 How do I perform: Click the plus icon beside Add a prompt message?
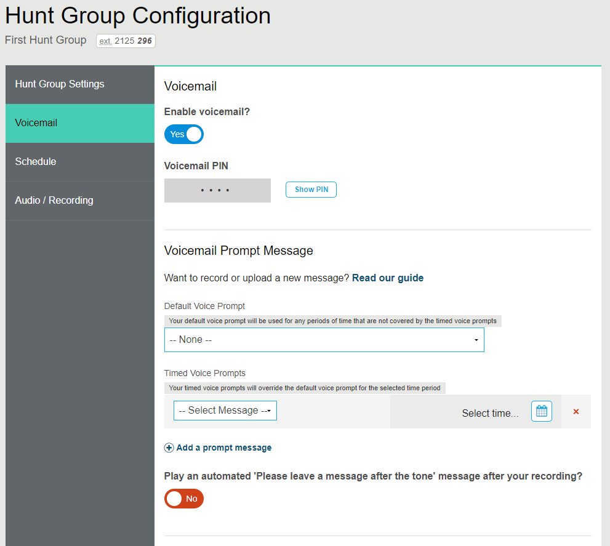pyautogui.click(x=169, y=448)
